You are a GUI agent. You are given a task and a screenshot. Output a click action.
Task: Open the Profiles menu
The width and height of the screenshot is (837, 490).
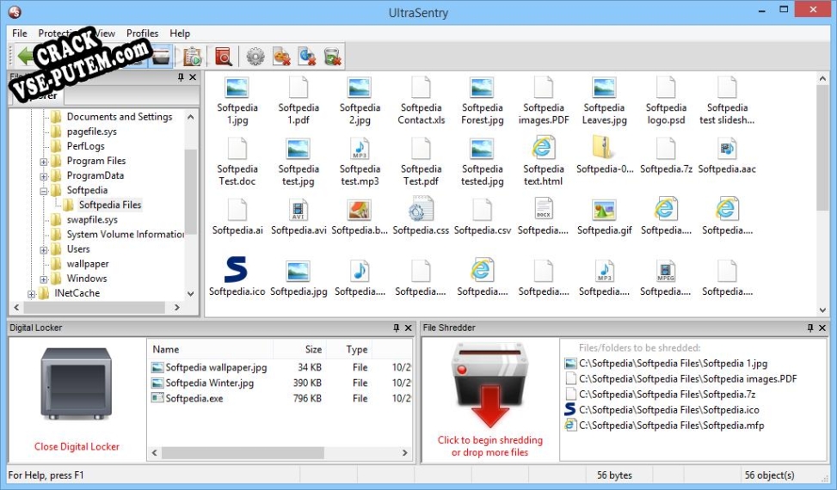pos(142,33)
